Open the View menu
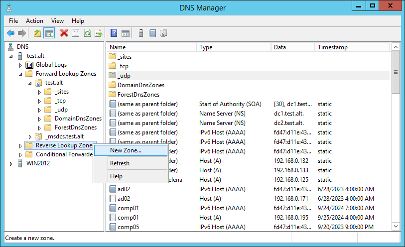Image resolution: width=405 pixels, height=247 pixels. tap(57, 21)
